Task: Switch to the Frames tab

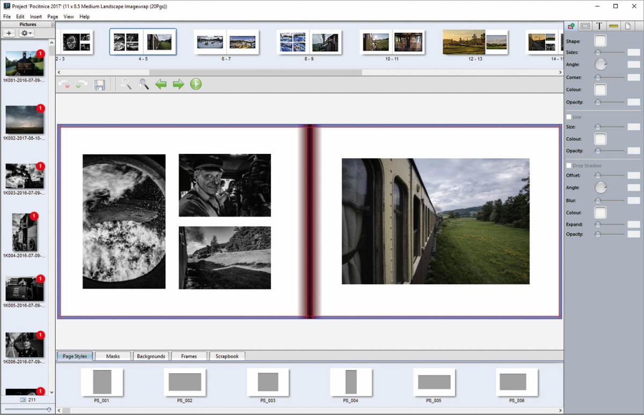Action: click(189, 356)
